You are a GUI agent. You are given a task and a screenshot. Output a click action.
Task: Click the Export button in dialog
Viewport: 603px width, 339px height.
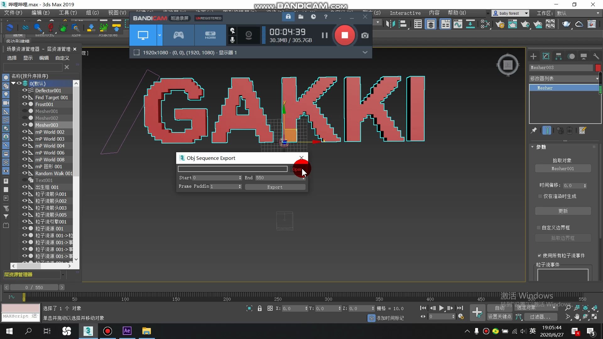tap(275, 187)
